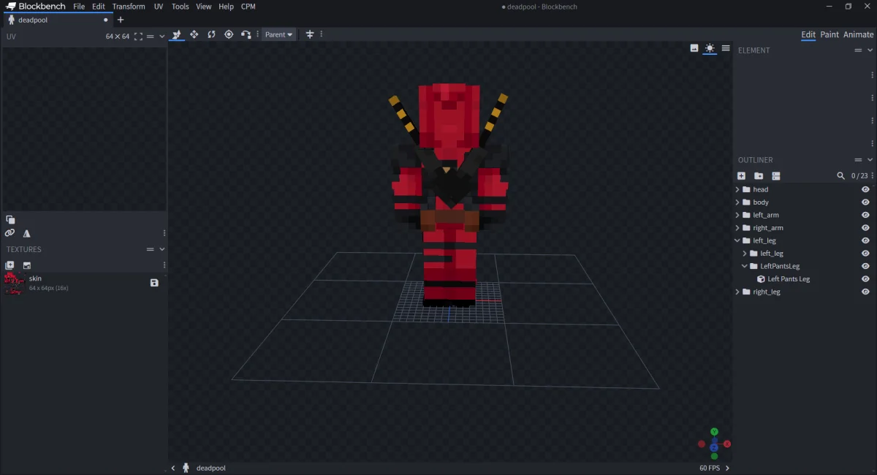Image resolution: width=877 pixels, height=475 pixels.
Task: Select the Vertex Snap tool
Action: click(x=246, y=34)
